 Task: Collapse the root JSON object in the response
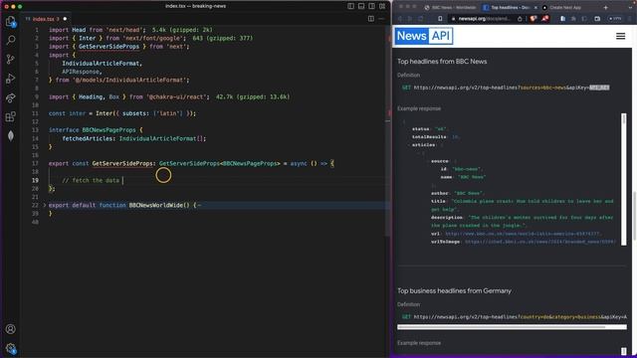(x=404, y=121)
